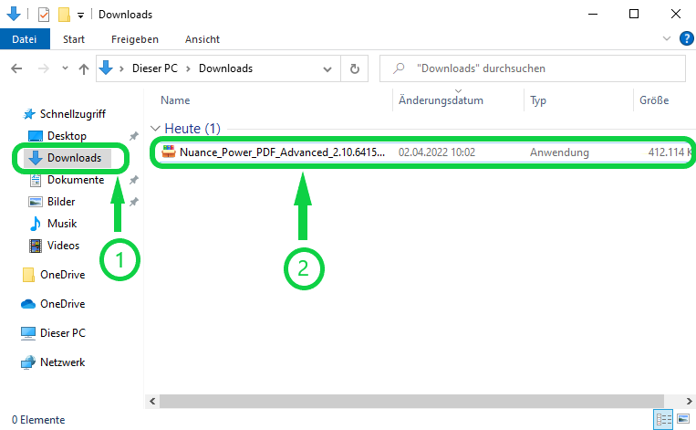Sort by the Name column header
Viewport: 696px width, 430px height.
[175, 100]
